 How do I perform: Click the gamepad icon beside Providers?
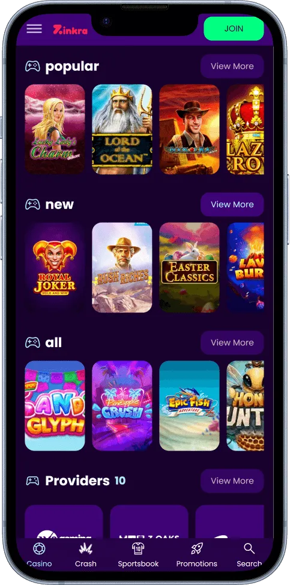point(32,481)
